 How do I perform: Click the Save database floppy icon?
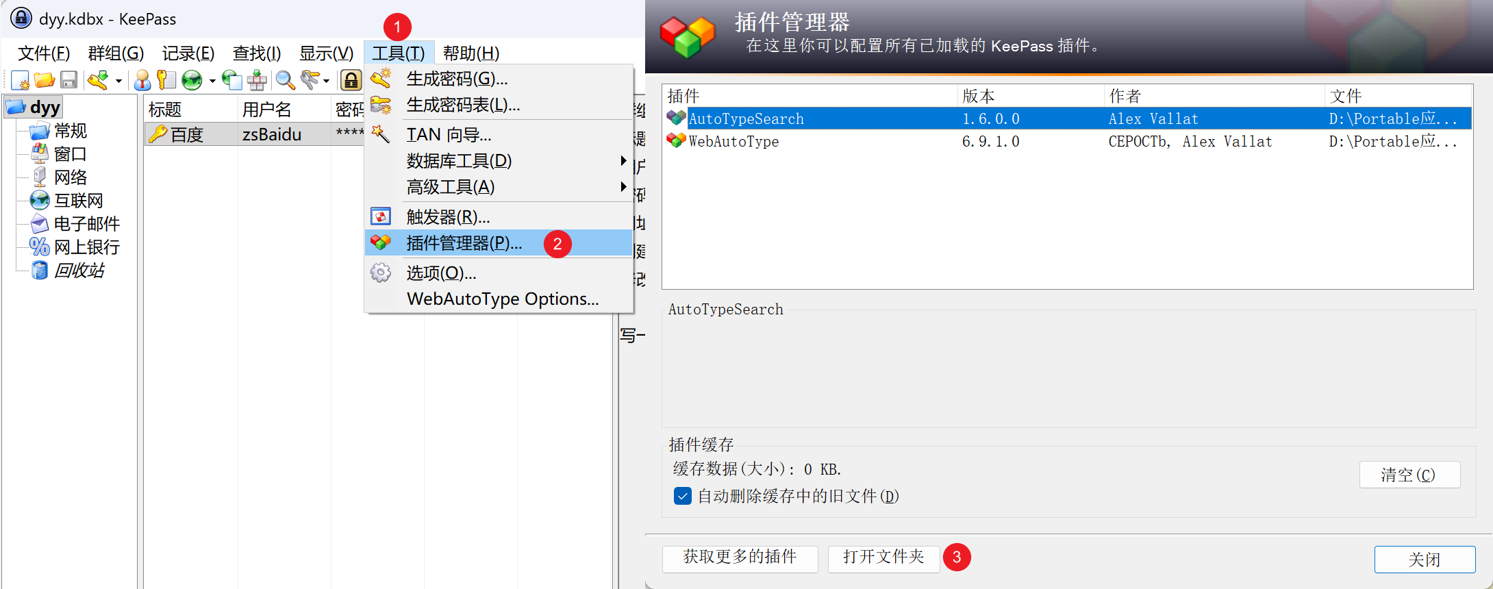click(68, 80)
